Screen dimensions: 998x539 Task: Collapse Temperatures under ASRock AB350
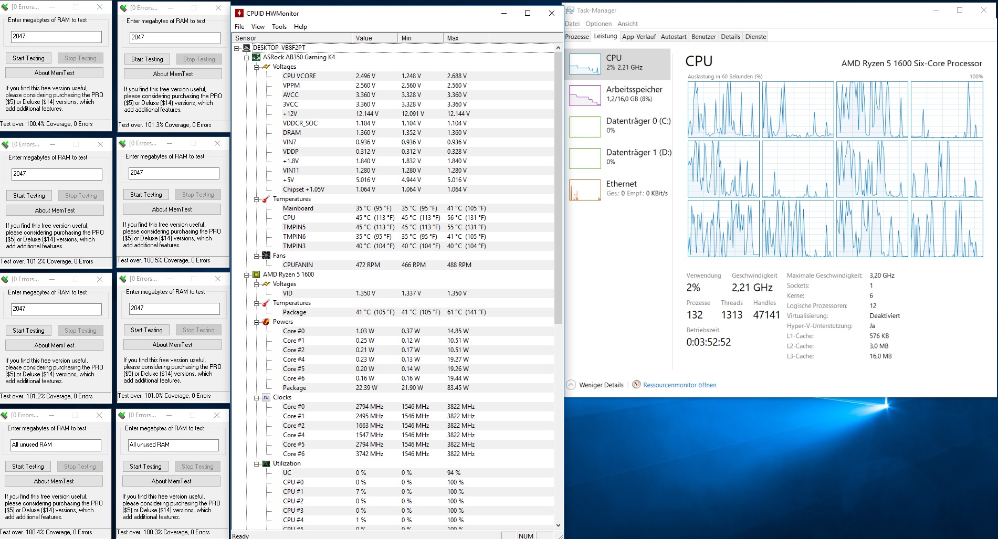pyautogui.click(x=257, y=199)
